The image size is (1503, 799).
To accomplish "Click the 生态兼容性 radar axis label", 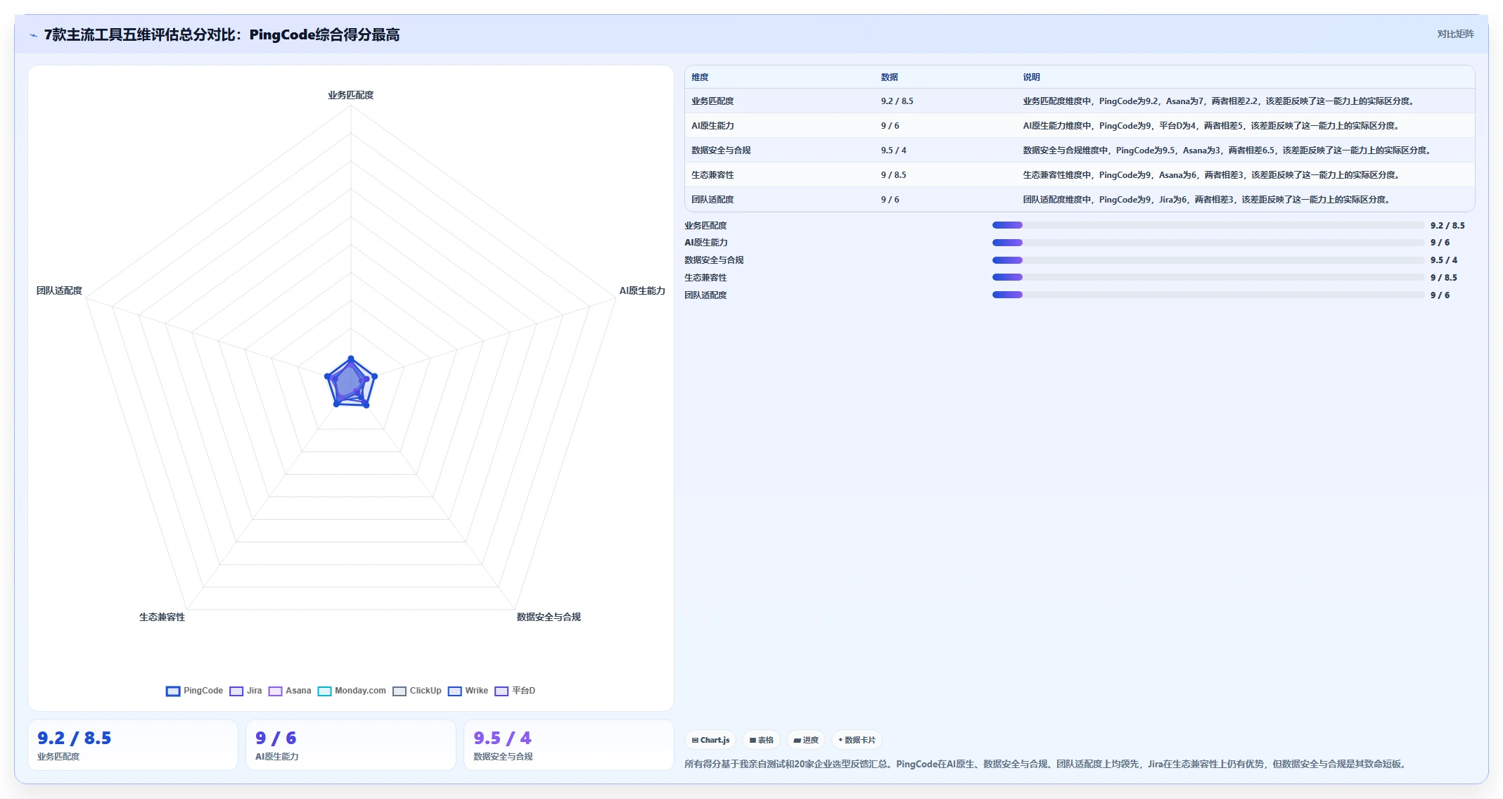I will point(162,617).
